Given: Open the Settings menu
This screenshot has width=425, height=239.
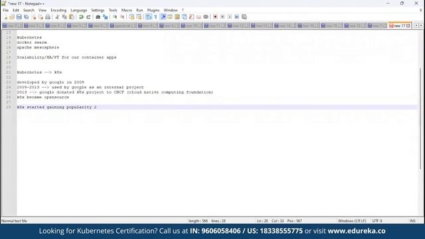Looking at the screenshot, I should click(x=98, y=10).
